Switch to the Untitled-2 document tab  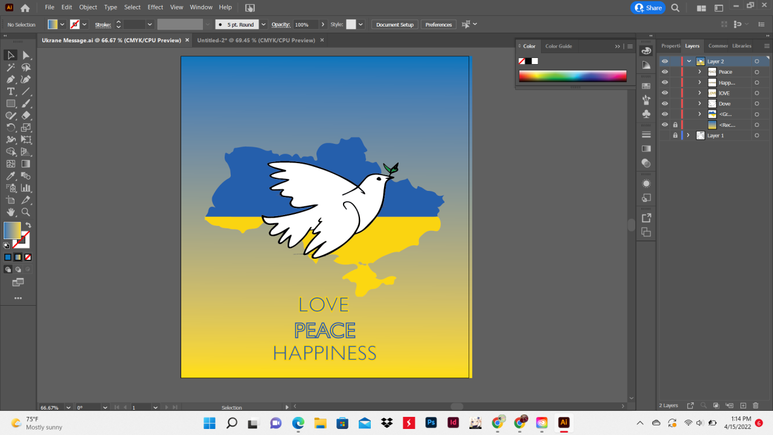(256, 40)
